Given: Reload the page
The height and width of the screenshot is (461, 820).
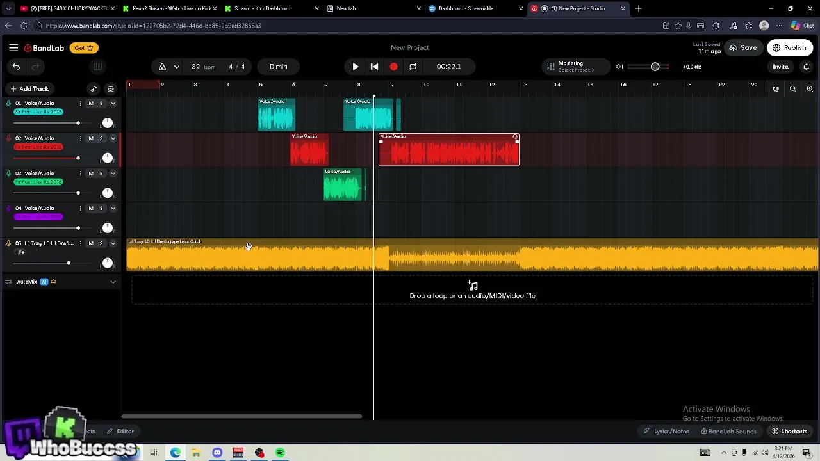Looking at the screenshot, I should click(24, 26).
